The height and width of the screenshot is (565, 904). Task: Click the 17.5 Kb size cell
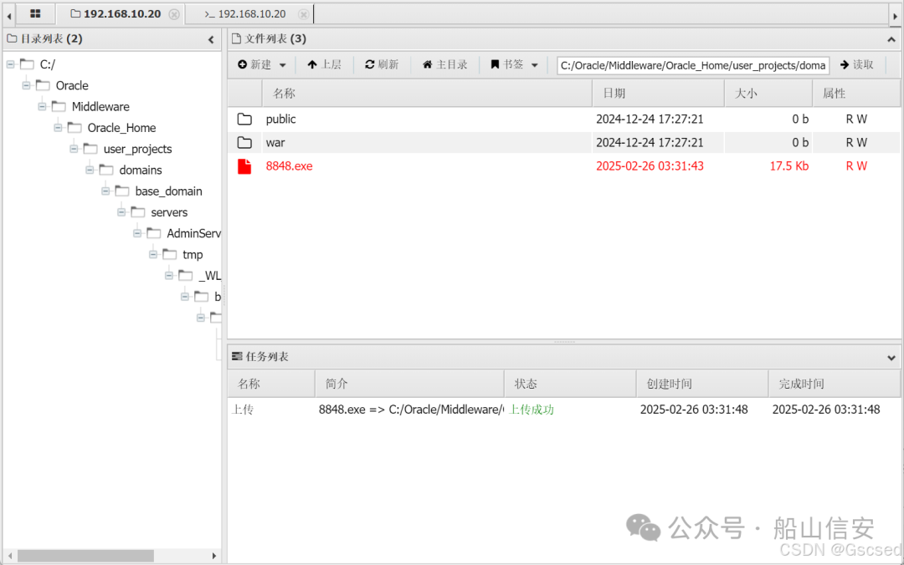[788, 166]
